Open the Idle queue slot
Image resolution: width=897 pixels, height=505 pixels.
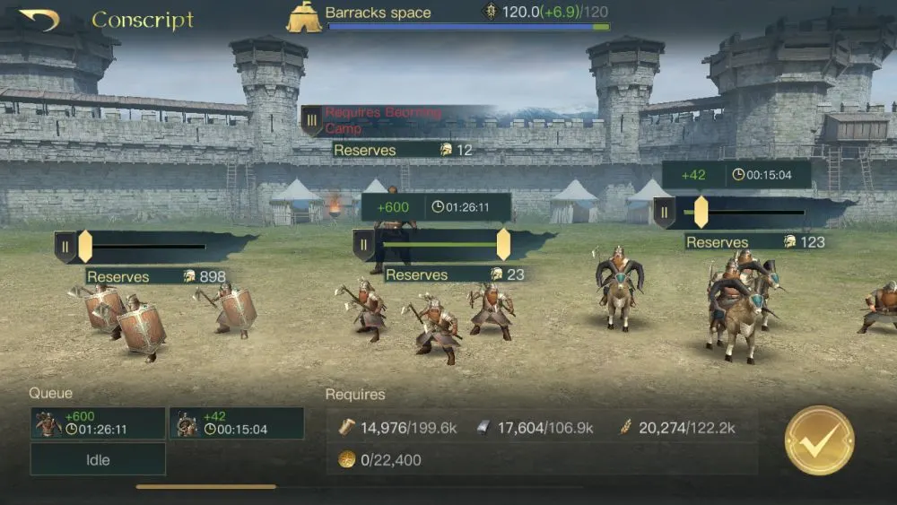98,459
